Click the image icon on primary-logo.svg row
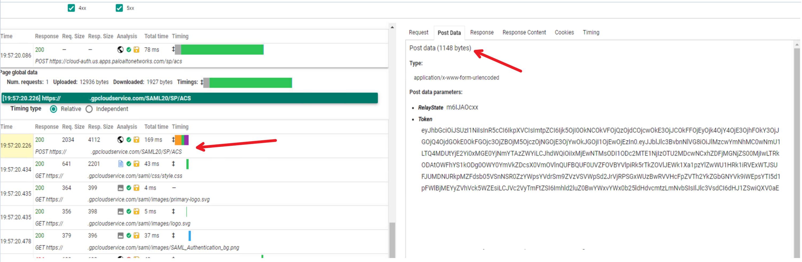Viewport: 802px width, 262px height. (120, 188)
